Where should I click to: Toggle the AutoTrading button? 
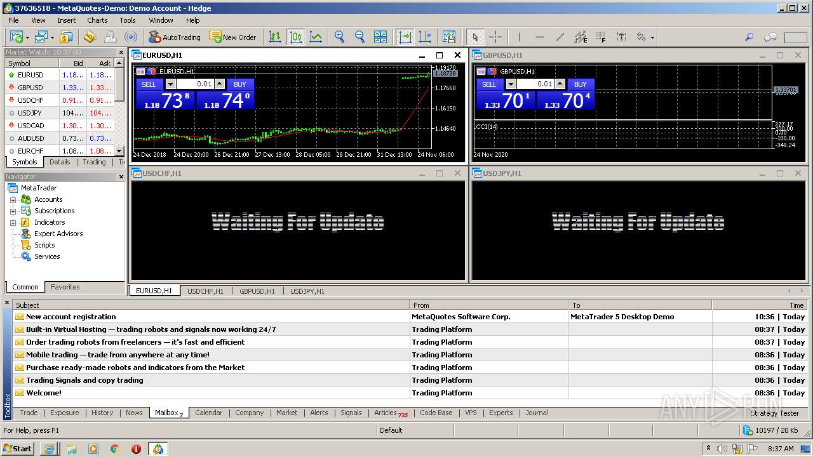click(174, 37)
